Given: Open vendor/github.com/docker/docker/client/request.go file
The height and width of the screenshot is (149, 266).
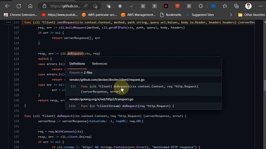Looking at the screenshot, I should (107, 80).
